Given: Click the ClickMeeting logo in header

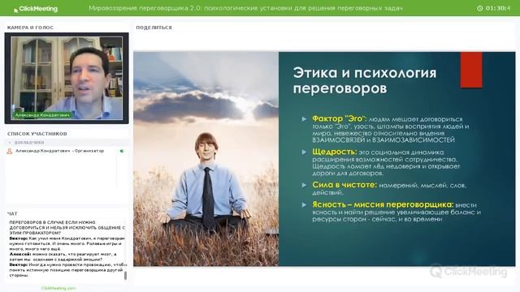Looking at the screenshot, I should click(36, 9).
